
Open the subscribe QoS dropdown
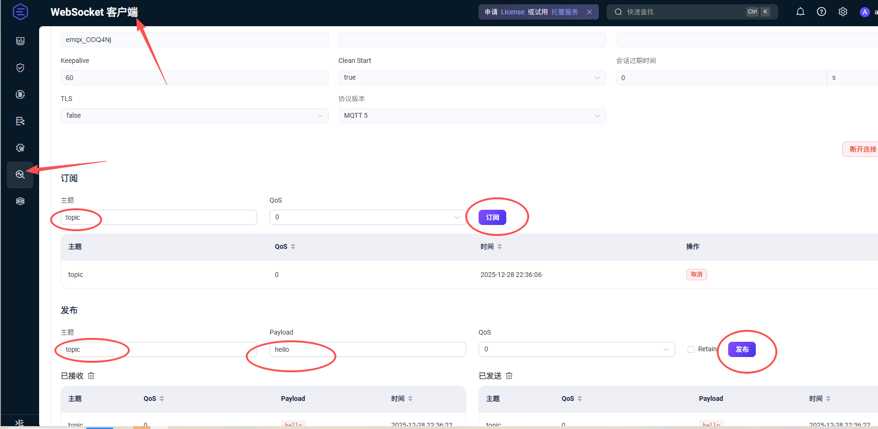click(x=367, y=217)
